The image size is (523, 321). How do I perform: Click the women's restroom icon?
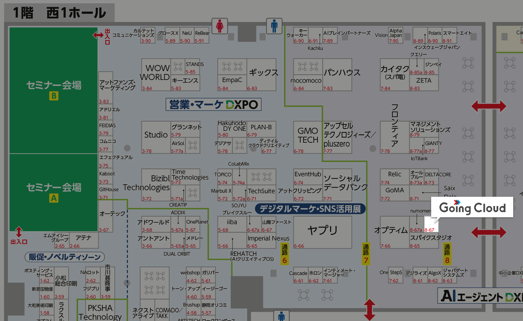tap(220, 26)
